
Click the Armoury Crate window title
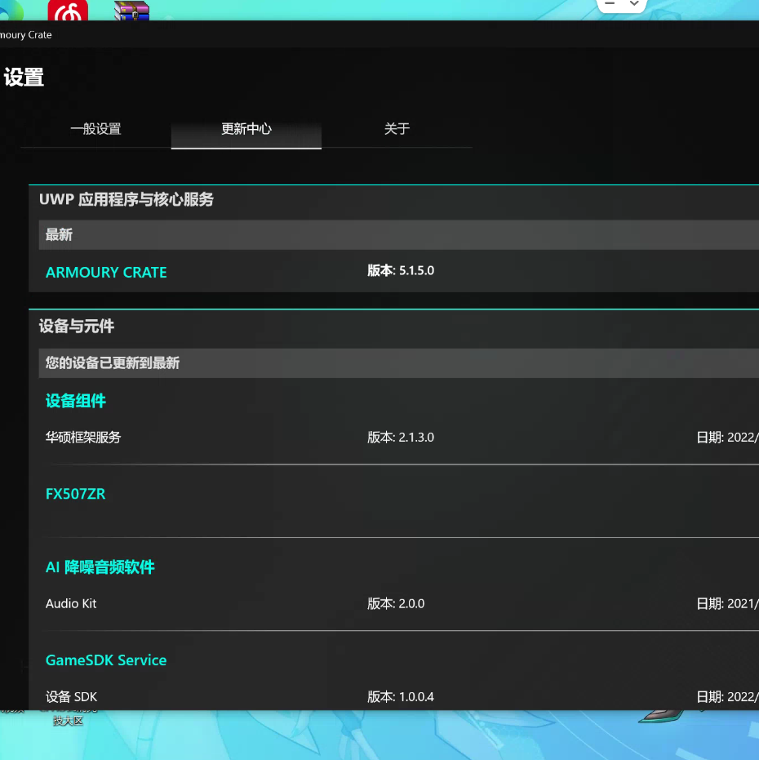[25, 35]
